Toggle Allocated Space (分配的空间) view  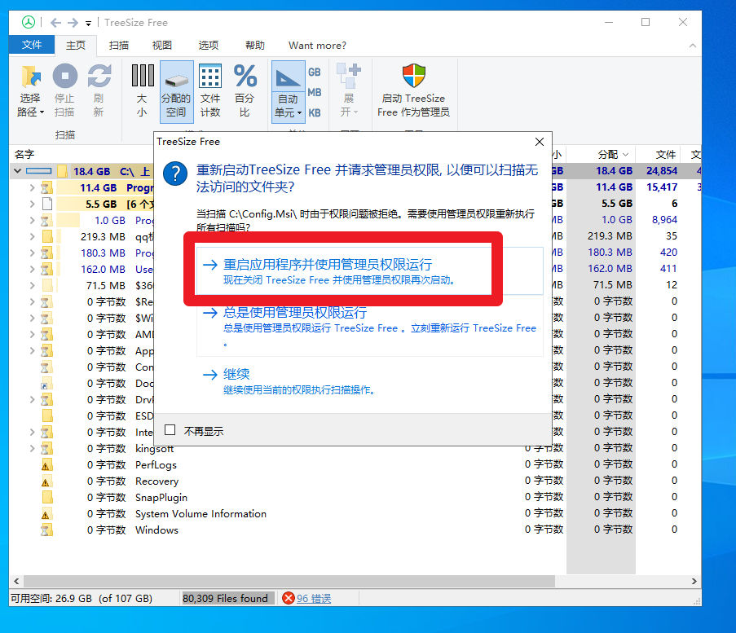177,91
